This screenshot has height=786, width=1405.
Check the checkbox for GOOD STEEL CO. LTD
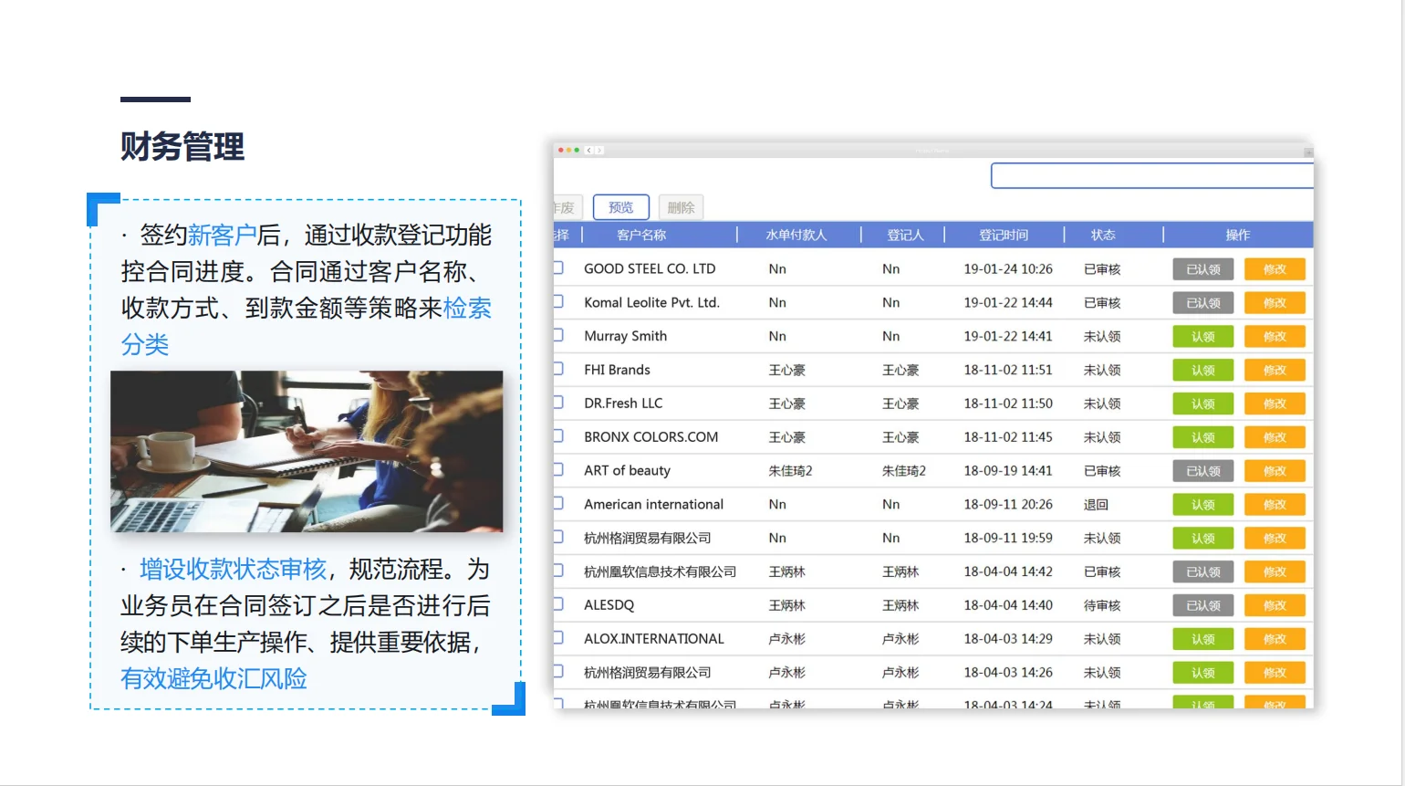click(560, 267)
